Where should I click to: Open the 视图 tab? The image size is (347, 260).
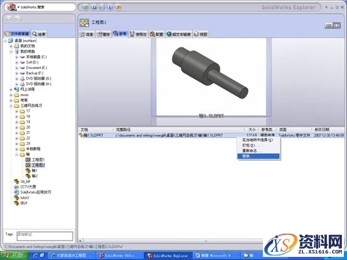click(x=201, y=34)
